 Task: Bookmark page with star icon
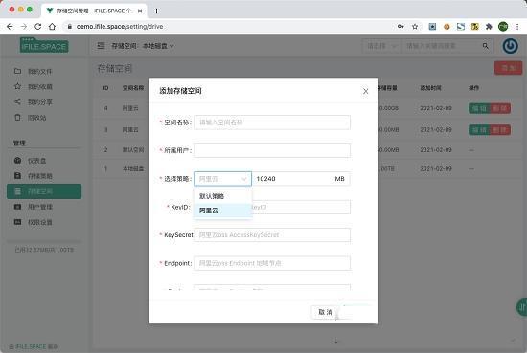[x=415, y=27]
